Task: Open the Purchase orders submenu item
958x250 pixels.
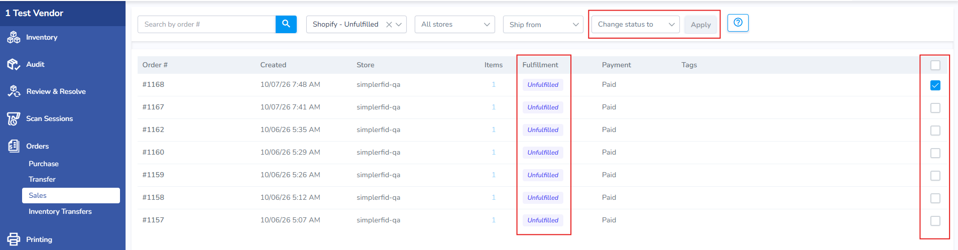Action: (x=44, y=164)
